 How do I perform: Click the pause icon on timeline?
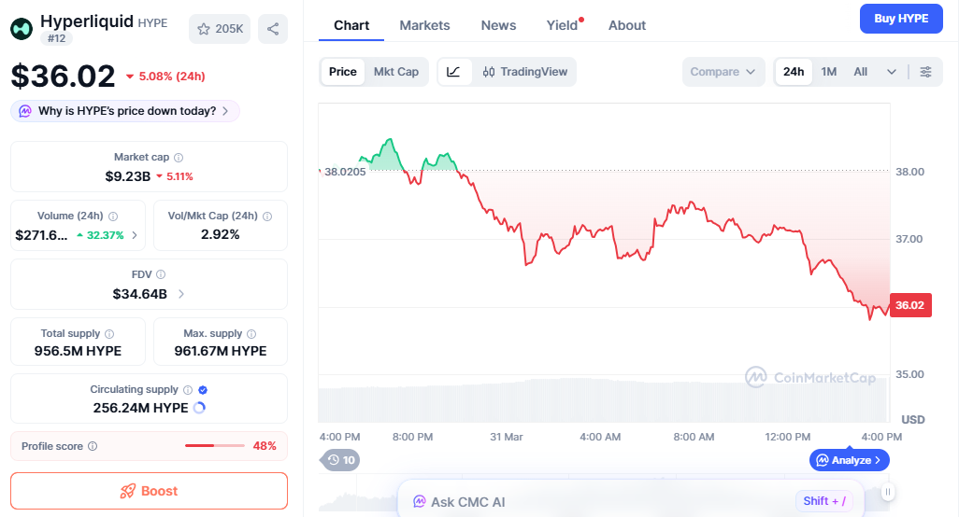(888, 492)
